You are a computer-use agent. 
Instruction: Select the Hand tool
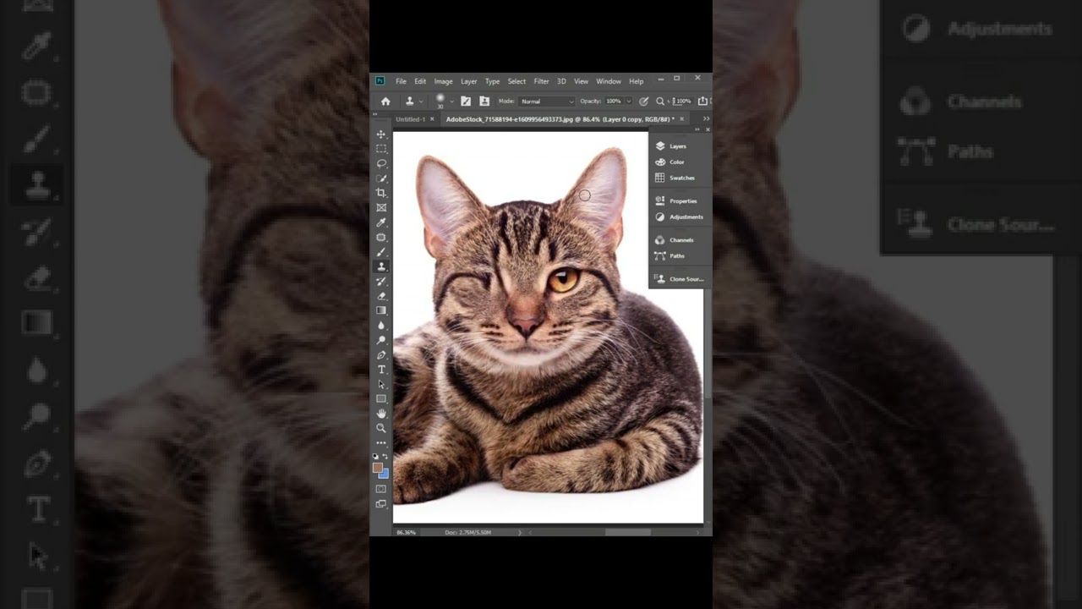381,413
